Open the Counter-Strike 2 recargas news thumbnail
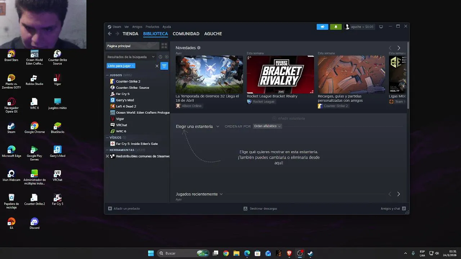Viewport: 461px width, 259px height. 351,74
